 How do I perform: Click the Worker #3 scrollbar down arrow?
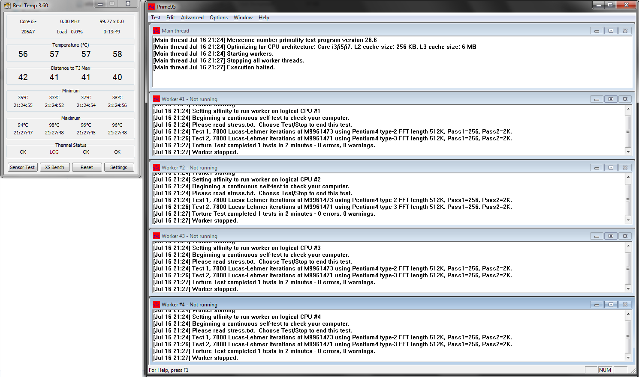[628, 288]
